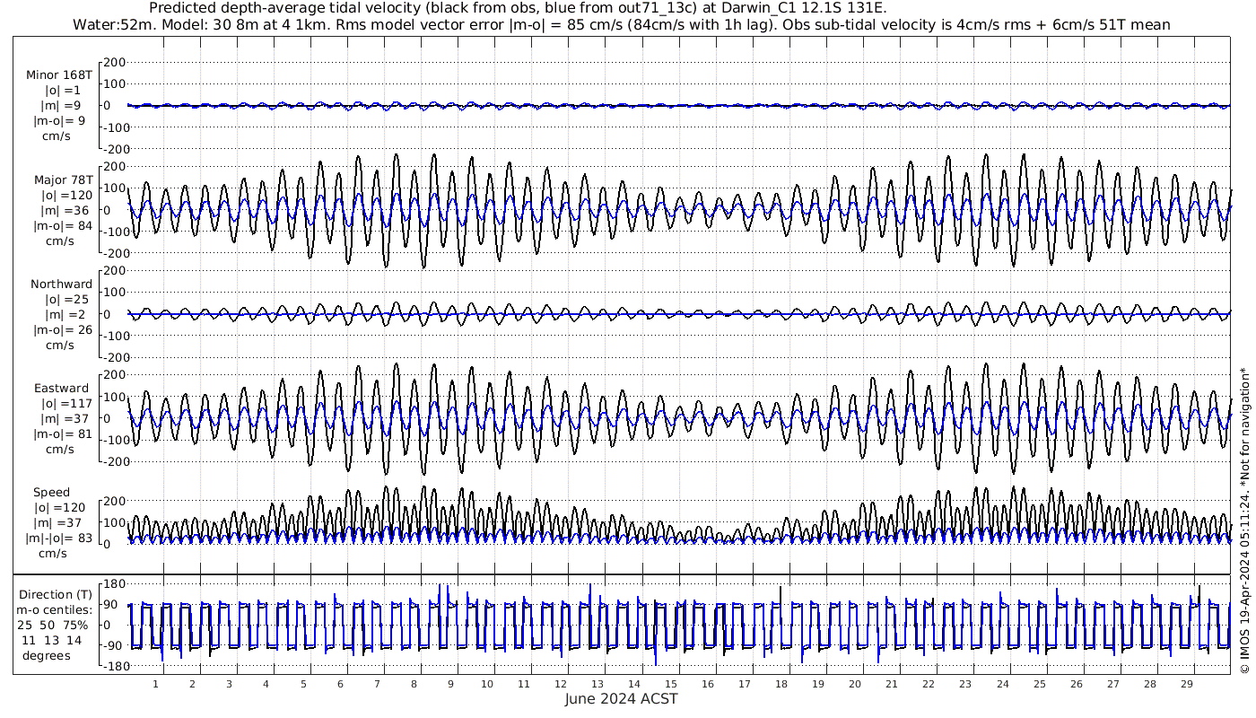This screenshot has width=1256, height=718.
Task: Click the 'June 2024 ACST' x-axis label
Action: 621,698
